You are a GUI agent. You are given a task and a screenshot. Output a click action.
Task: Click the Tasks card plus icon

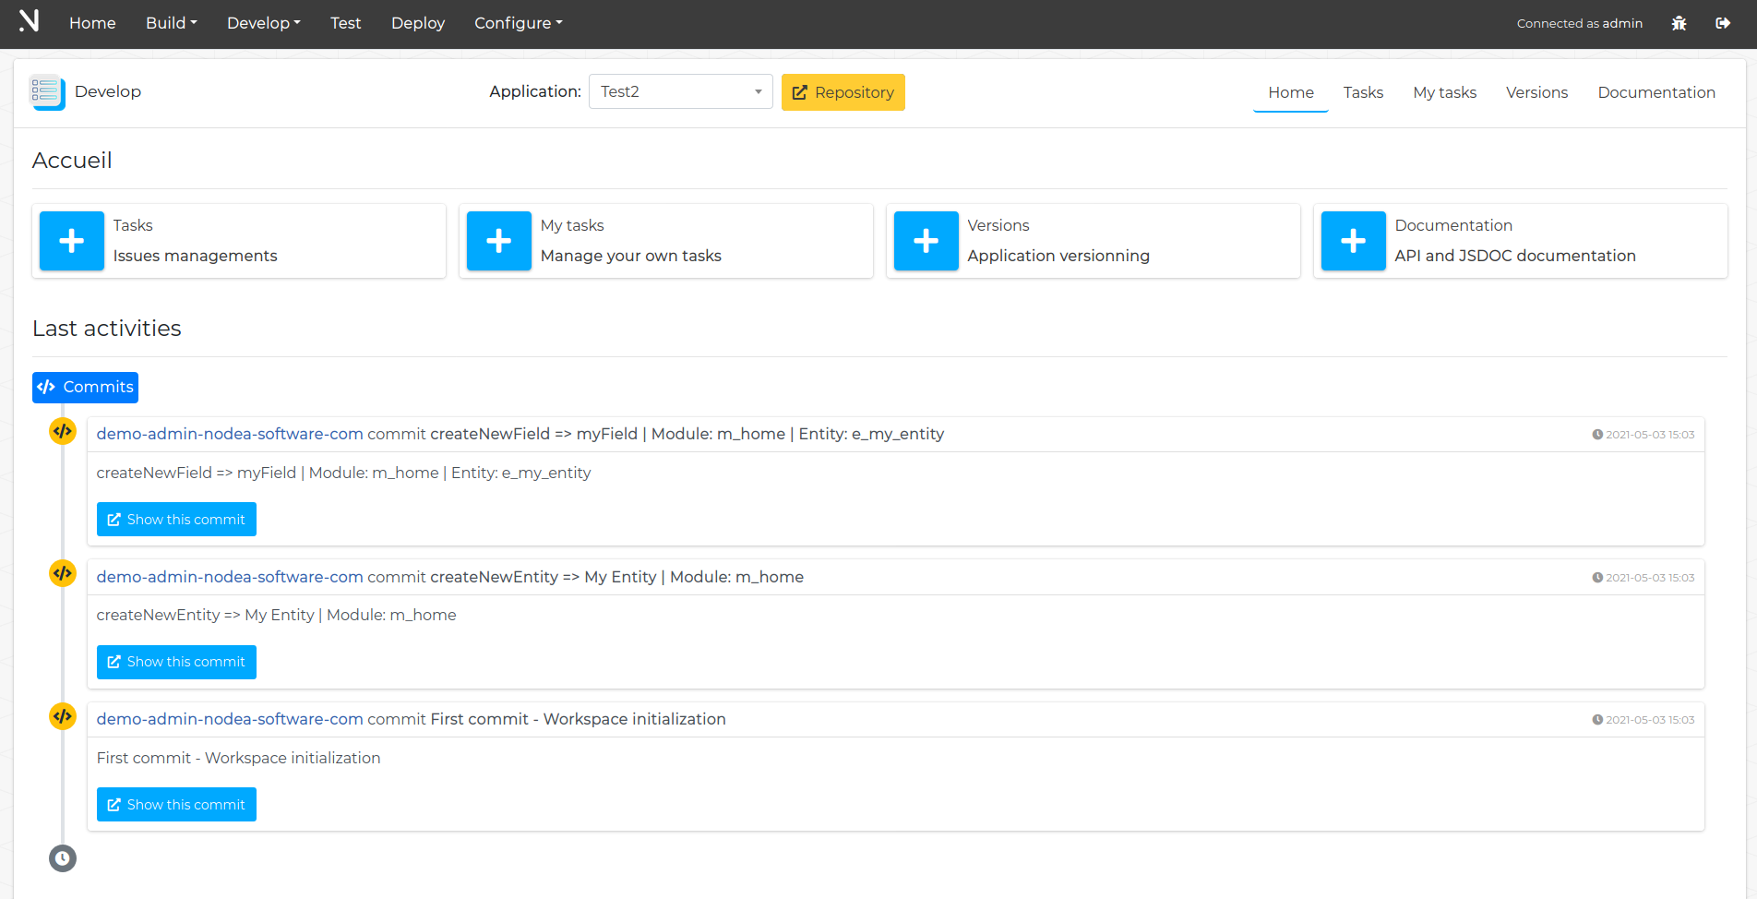pyautogui.click(x=72, y=241)
